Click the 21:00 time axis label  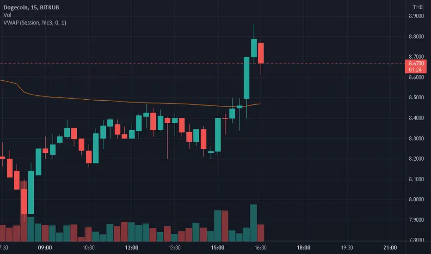(390, 248)
